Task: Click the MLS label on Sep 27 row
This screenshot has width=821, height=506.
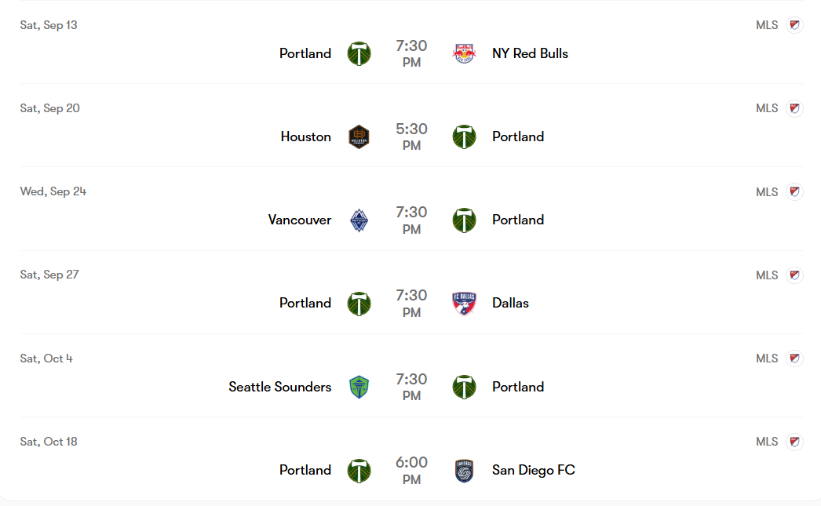Action: pos(767,275)
